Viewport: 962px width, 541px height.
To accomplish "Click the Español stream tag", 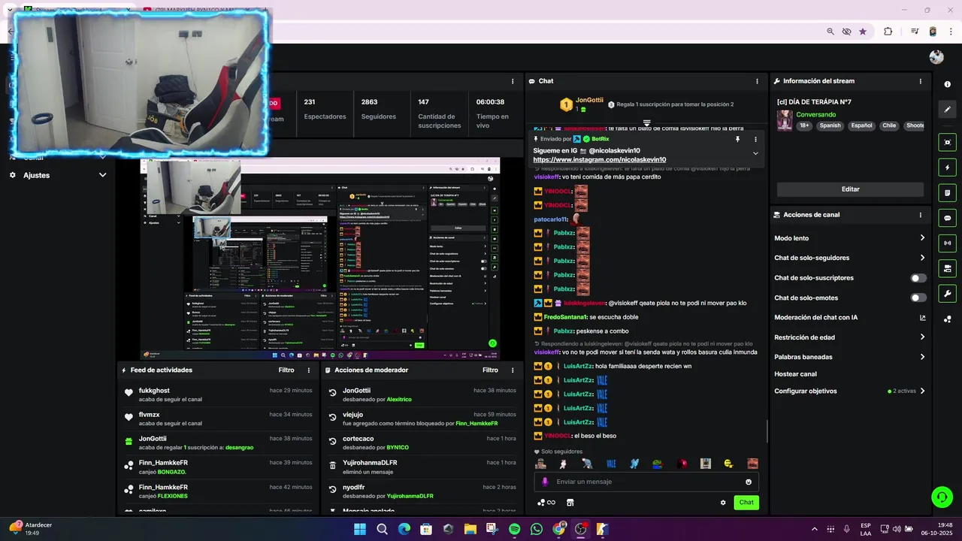I will 861,125.
